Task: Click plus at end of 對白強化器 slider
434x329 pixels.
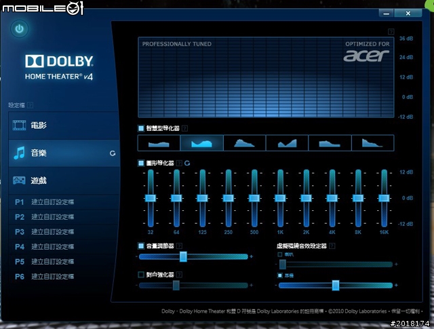Action: pyautogui.click(x=252, y=285)
